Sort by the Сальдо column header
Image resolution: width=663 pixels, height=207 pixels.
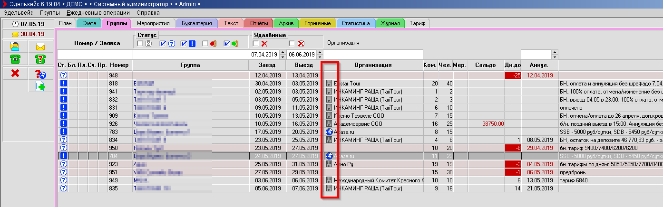pyautogui.click(x=486, y=65)
